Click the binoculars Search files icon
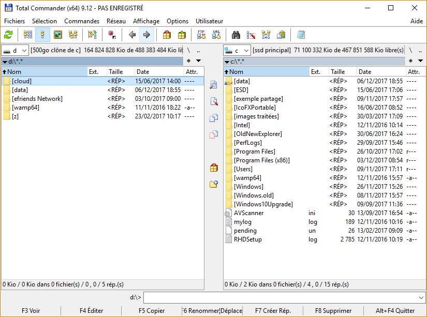427x317 pixels. (236, 35)
